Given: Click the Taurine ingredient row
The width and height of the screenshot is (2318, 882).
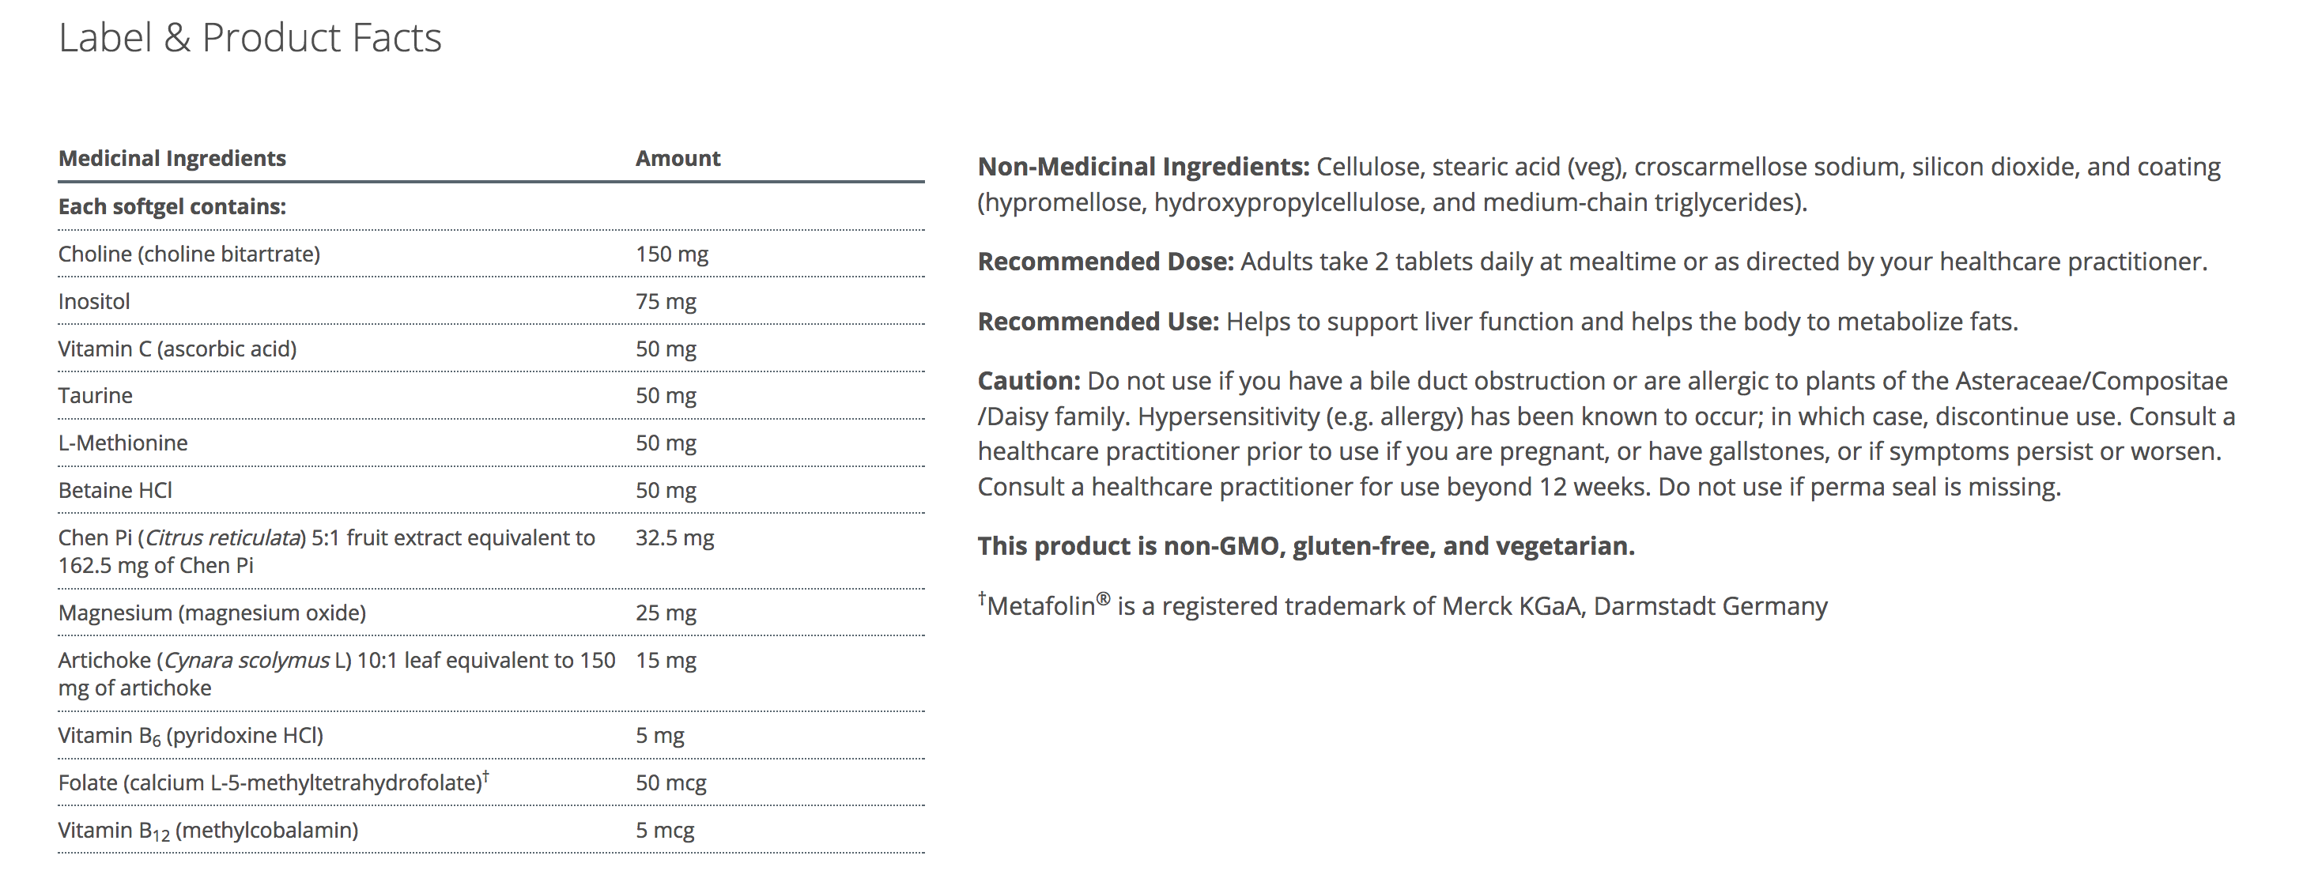Looking at the screenshot, I should (x=96, y=395).
